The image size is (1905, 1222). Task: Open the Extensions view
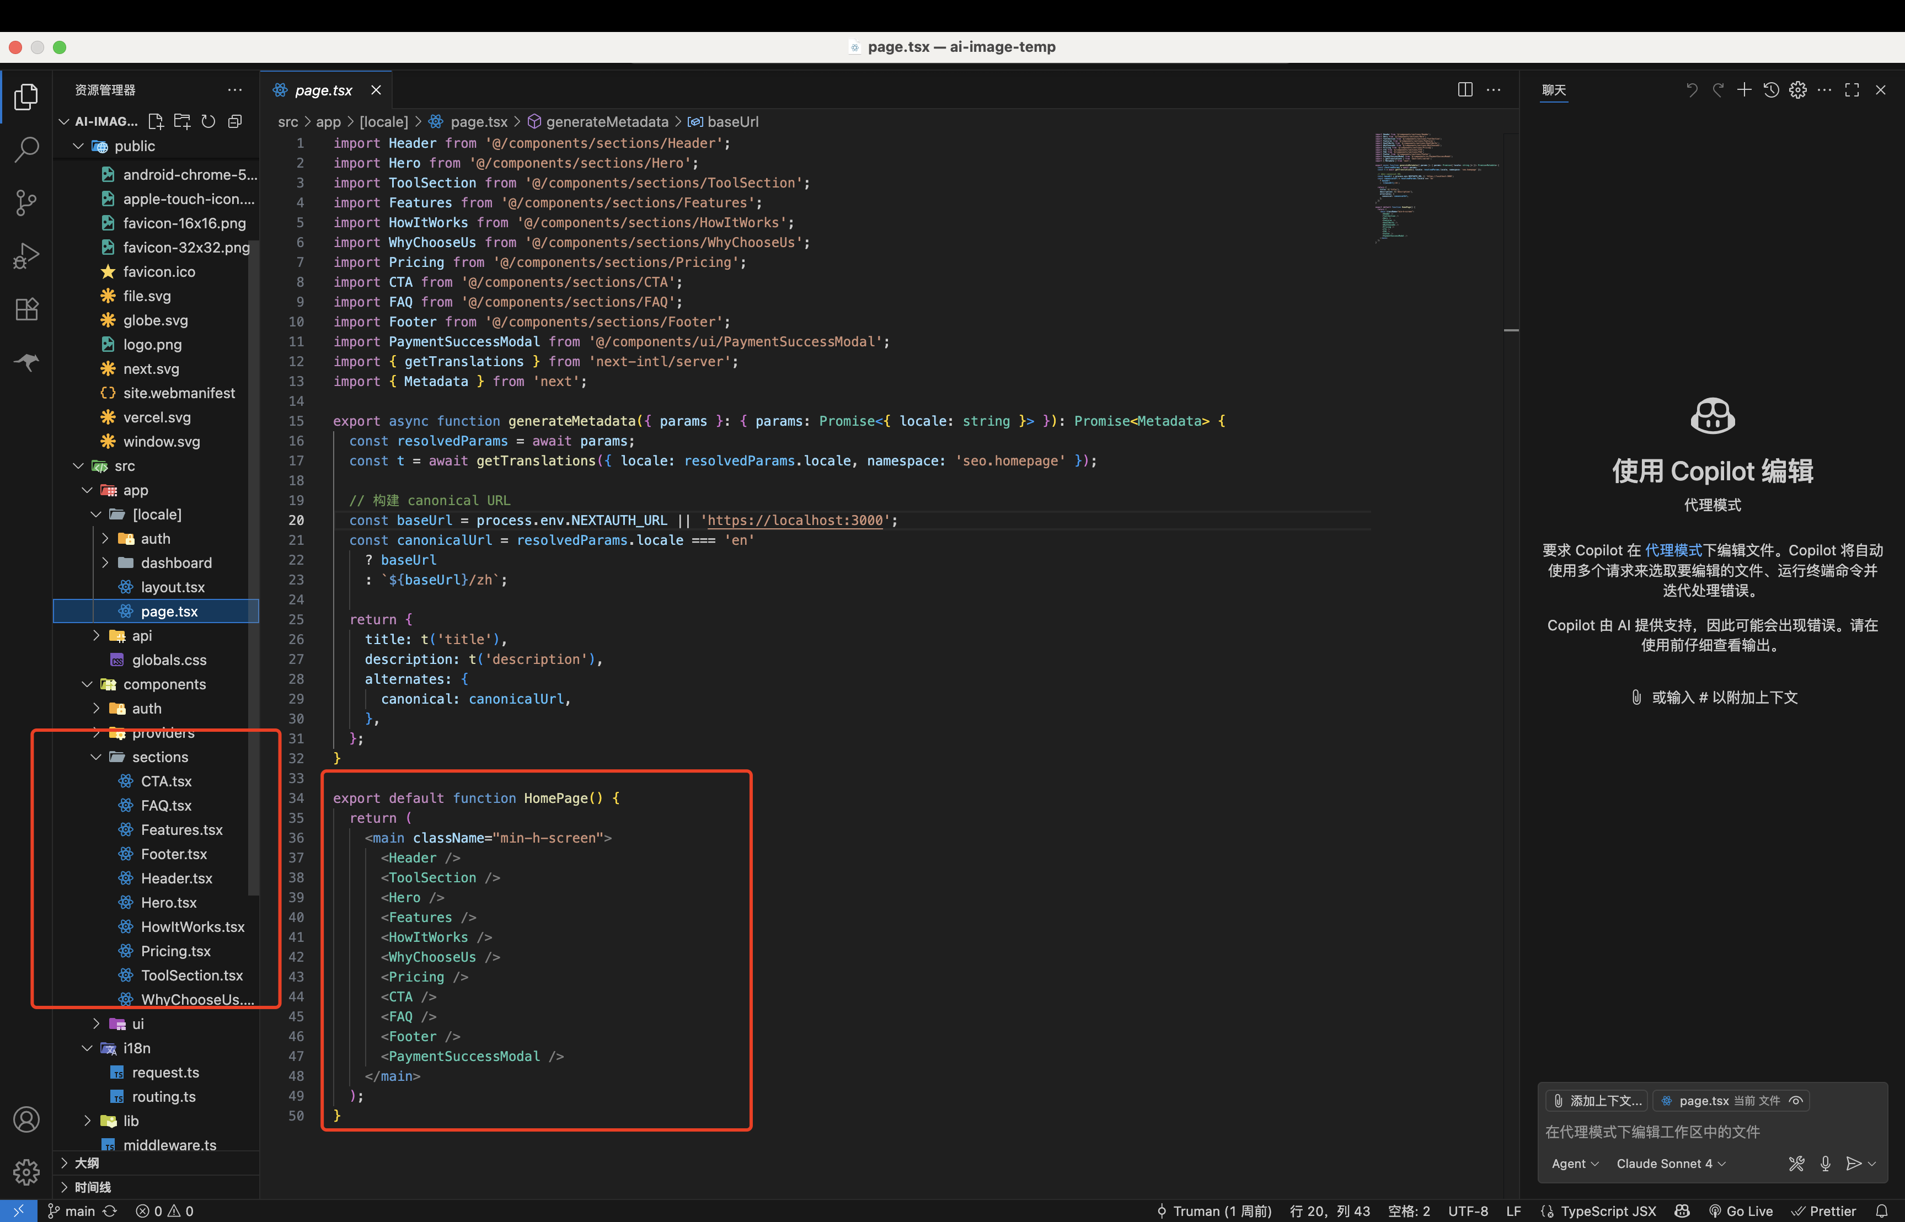[26, 309]
